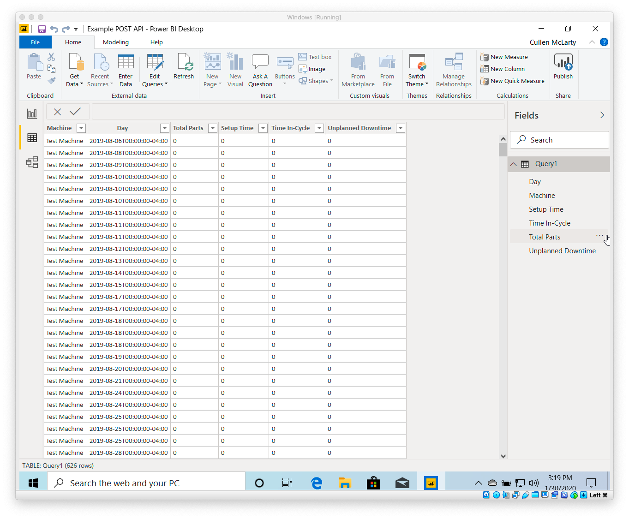Screen dimensions: 629x519
Task: Open the Shapes dropdown
Action: 316,81
